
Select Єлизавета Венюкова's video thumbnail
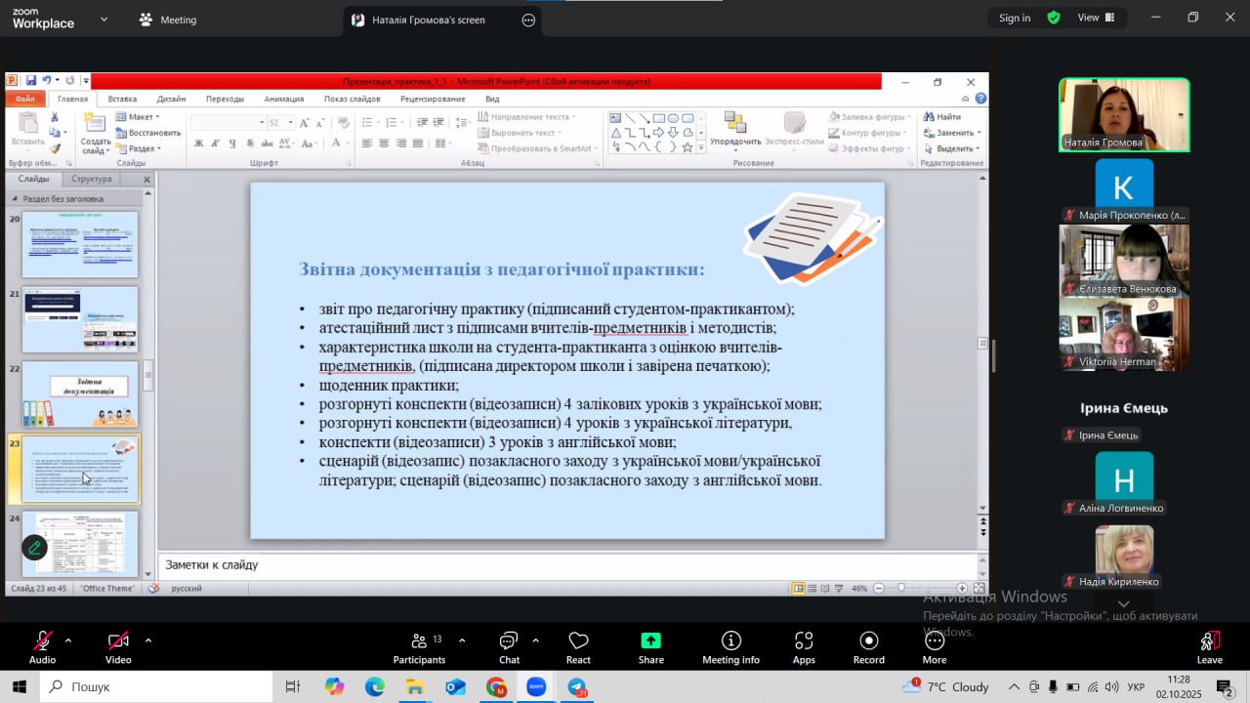(x=1124, y=260)
